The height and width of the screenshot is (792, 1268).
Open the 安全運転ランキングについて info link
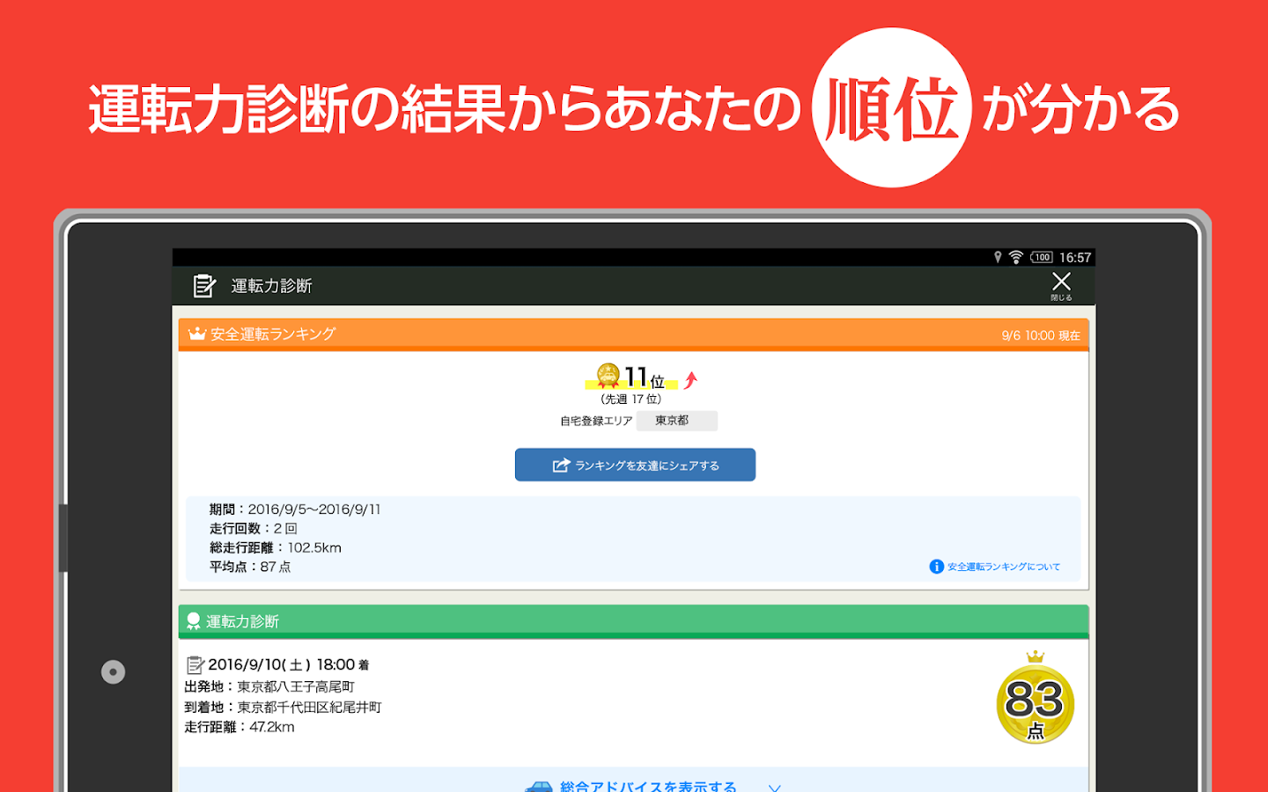click(1004, 567)
